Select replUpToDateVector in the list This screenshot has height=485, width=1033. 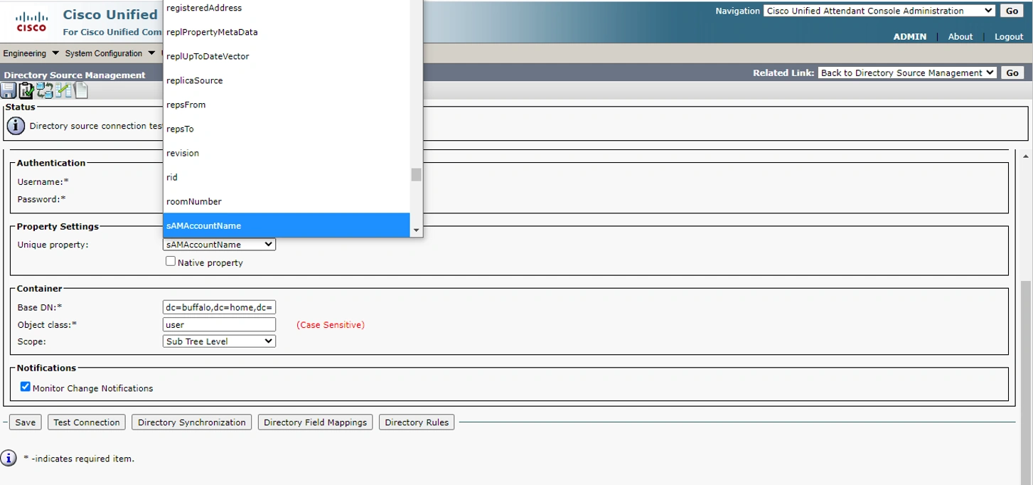pos(287,56)
